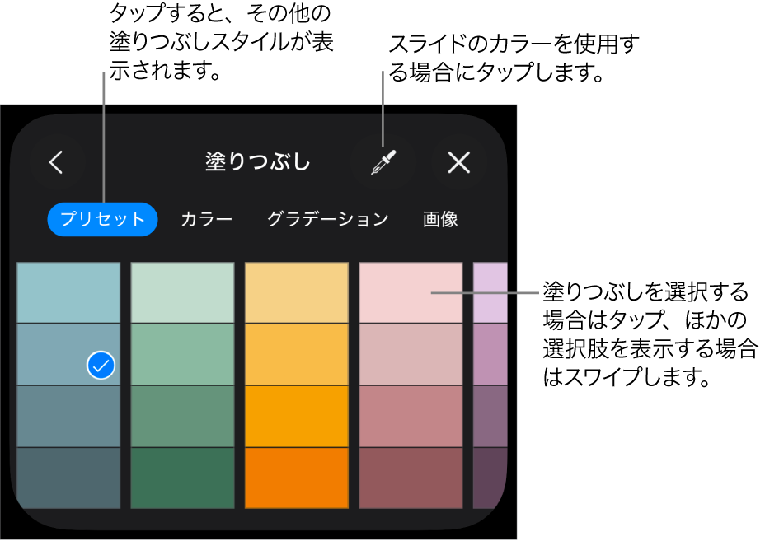Choose the light yellow swatch

coord(296,292)
